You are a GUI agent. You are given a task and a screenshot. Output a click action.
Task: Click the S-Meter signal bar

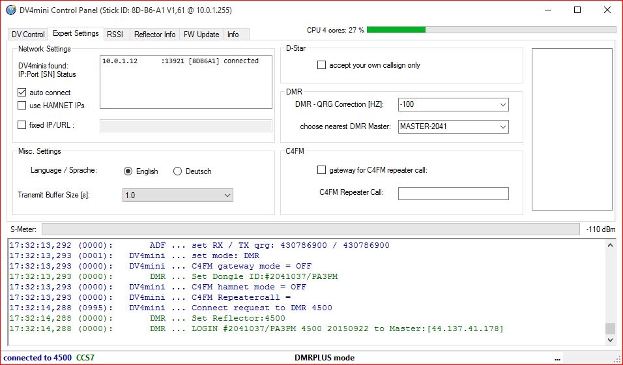click(311, 229)
